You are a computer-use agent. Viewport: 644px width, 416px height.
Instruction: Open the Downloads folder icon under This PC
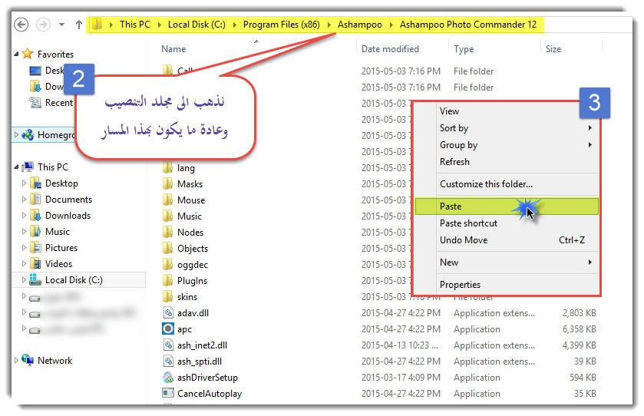pos(36,215)
